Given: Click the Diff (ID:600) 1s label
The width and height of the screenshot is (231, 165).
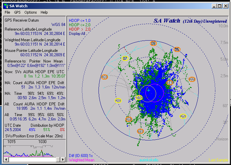Looking at the screenshot, I should [81, 156].
